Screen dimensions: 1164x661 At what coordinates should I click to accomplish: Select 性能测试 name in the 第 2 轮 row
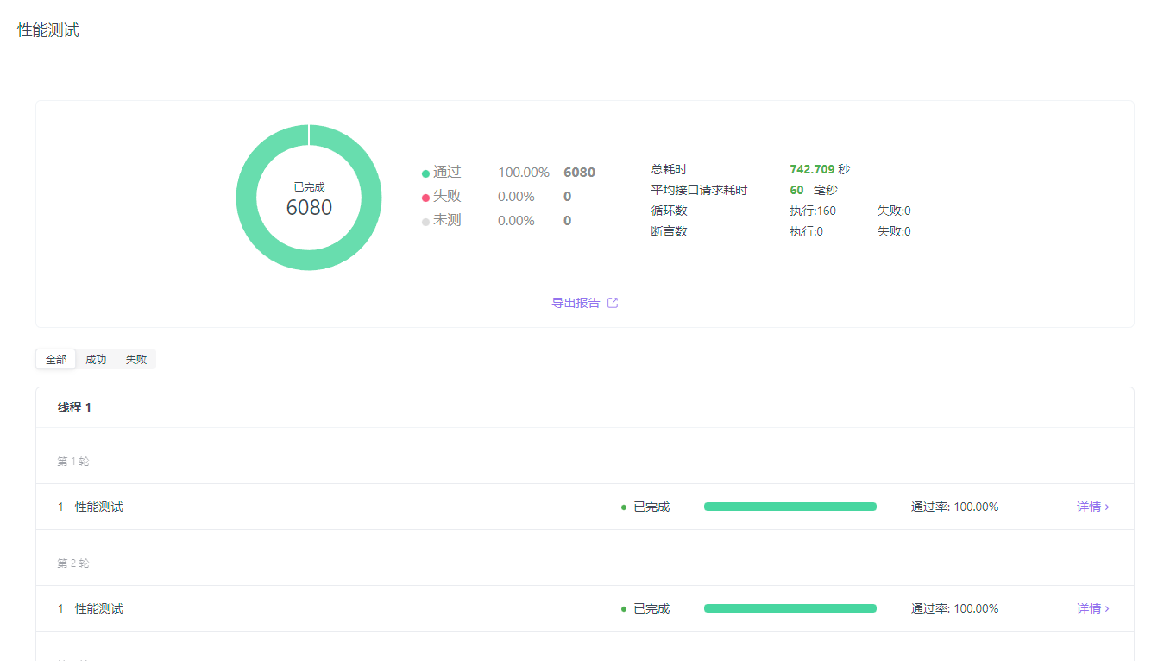(99, 609)
